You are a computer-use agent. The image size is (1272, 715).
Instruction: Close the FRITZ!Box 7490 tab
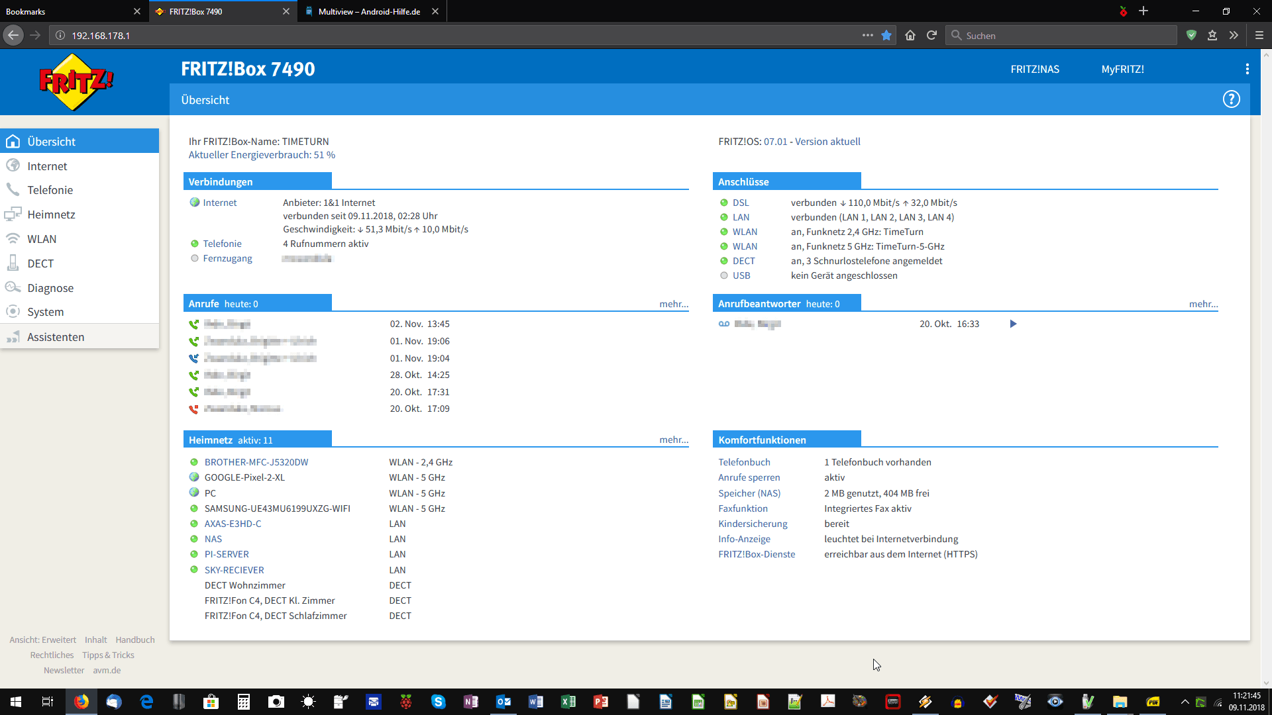coord(286,11)
